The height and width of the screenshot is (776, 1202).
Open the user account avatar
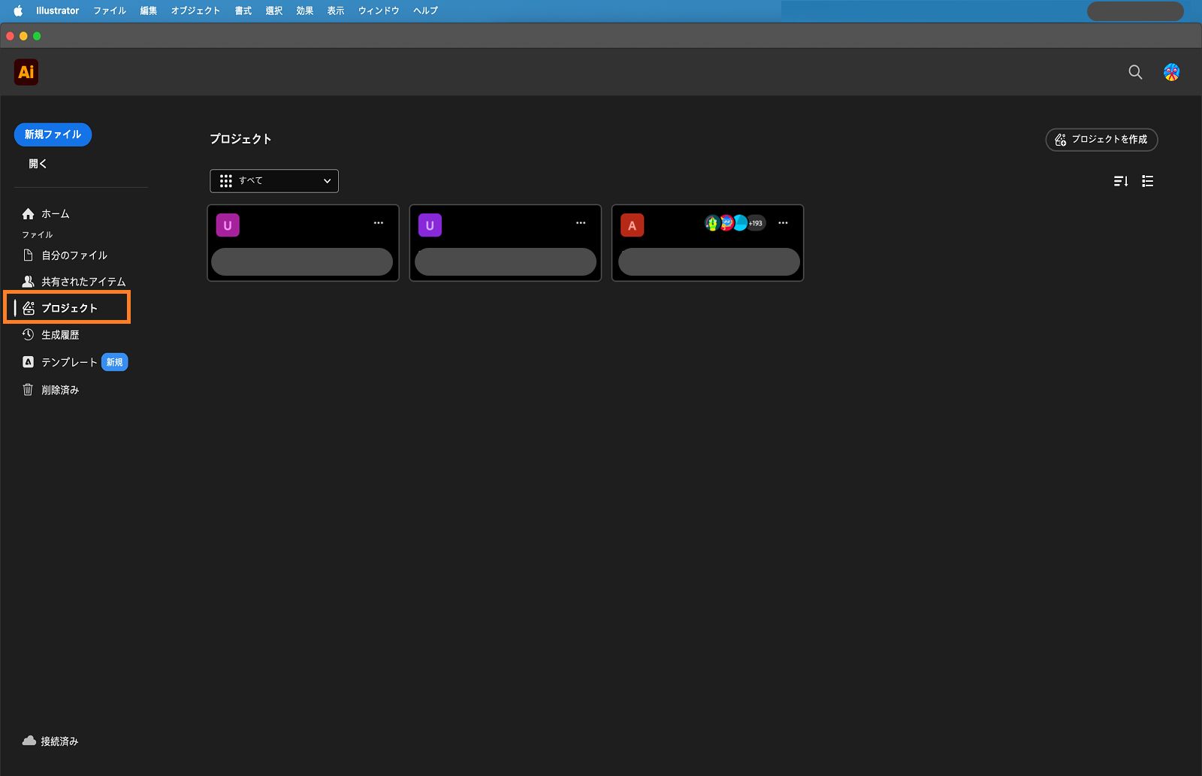pyautogui.click(x=1171, y=72)
